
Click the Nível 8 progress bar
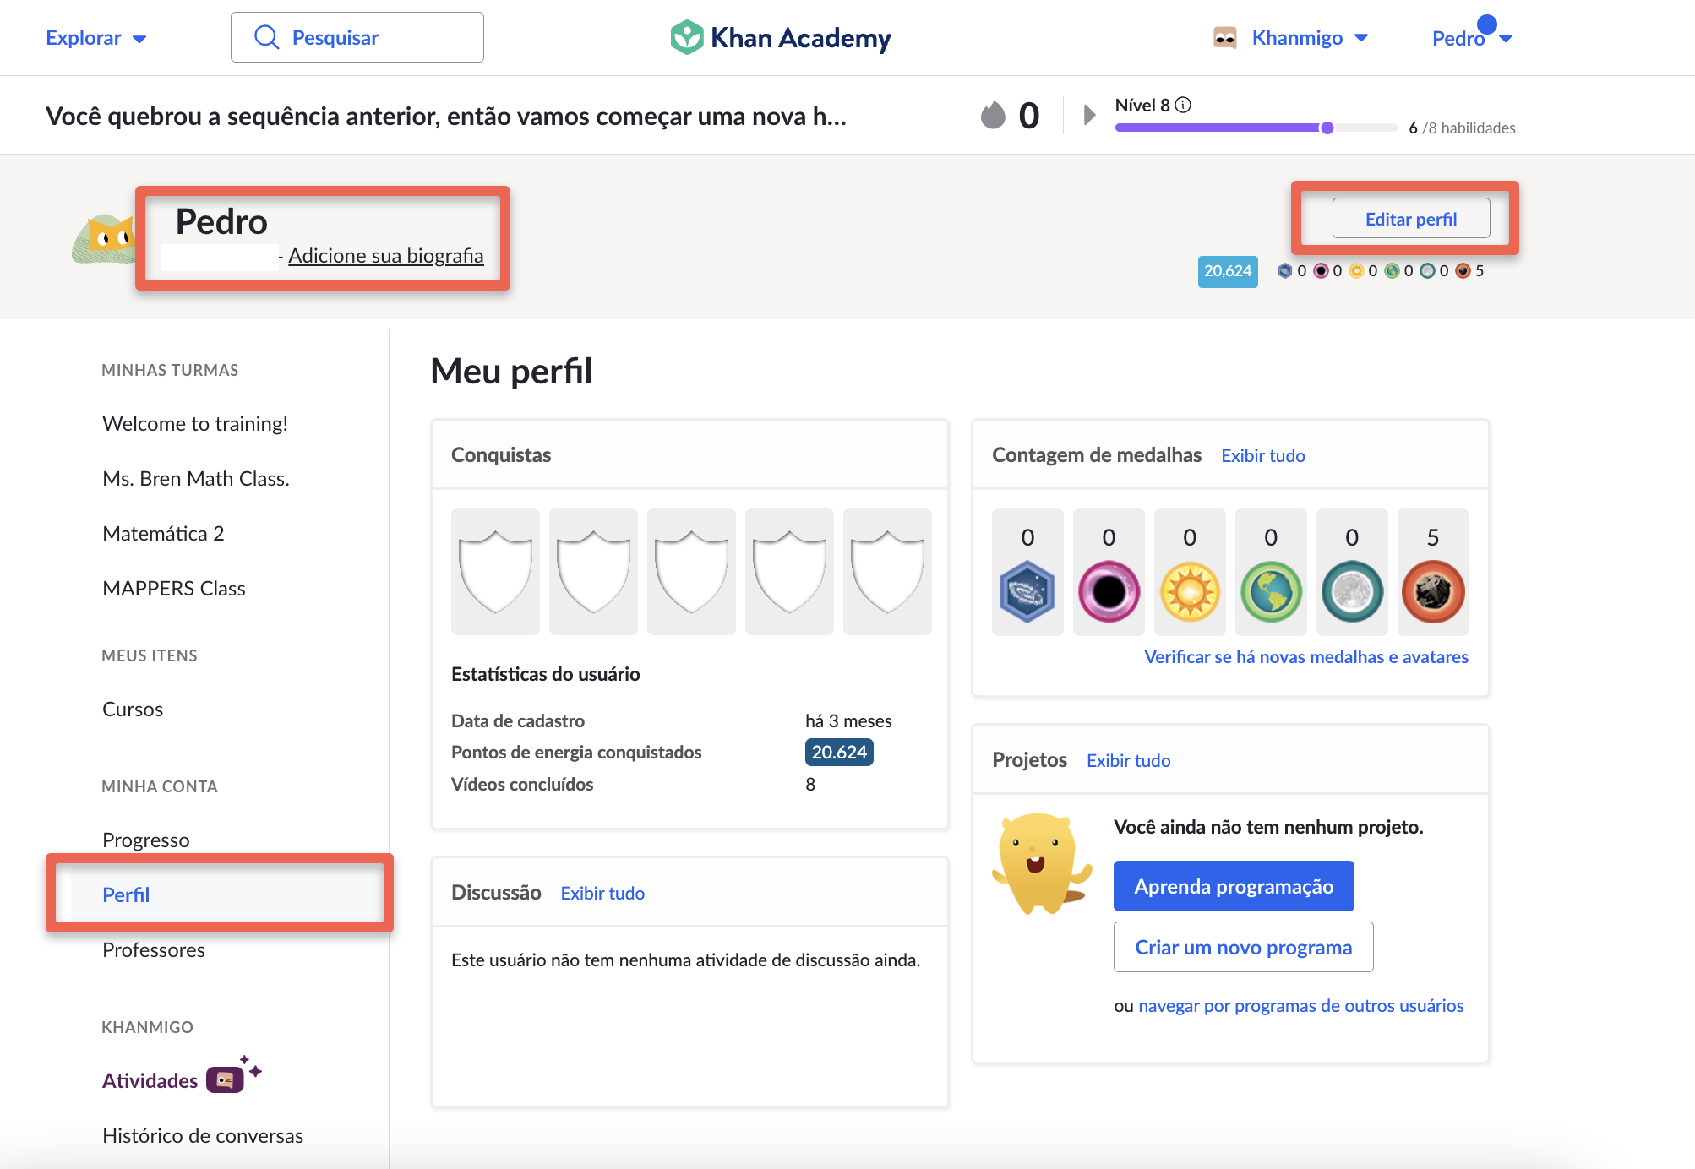pos(1256,128)
